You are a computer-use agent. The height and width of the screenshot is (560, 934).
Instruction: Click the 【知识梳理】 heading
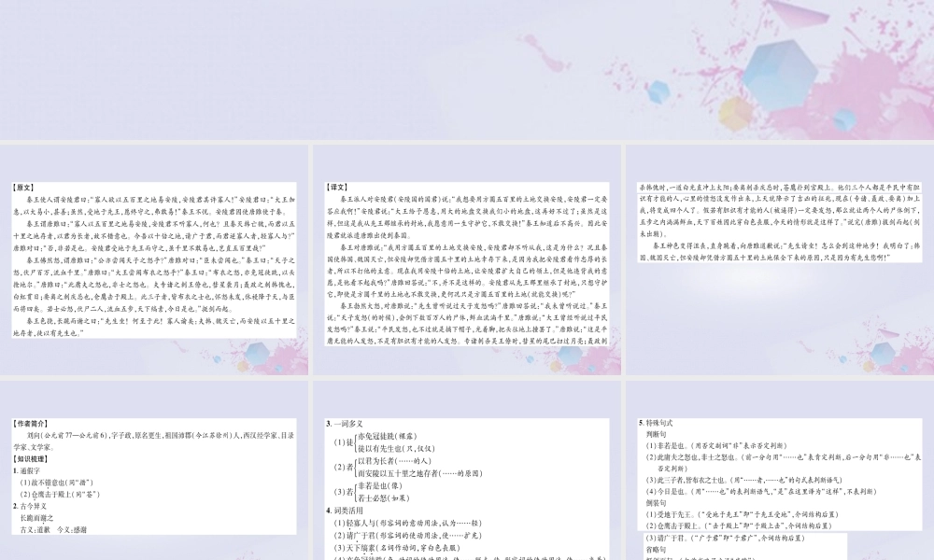[31, 459]
